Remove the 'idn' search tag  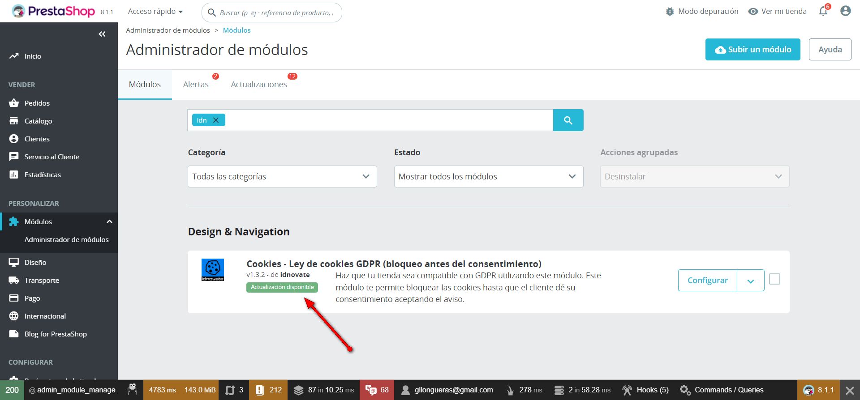click(x=216, y=120)
